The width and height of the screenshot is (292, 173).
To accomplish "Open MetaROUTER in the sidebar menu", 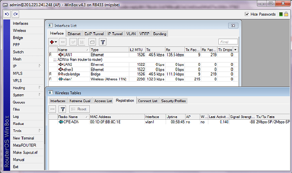I will (27, 145).
